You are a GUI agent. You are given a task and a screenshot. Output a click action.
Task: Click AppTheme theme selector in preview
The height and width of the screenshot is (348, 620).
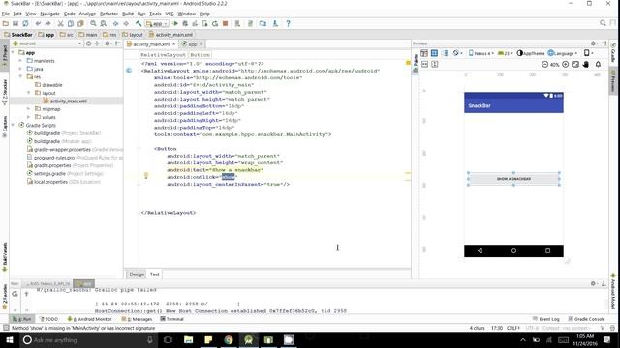point(531,53)
